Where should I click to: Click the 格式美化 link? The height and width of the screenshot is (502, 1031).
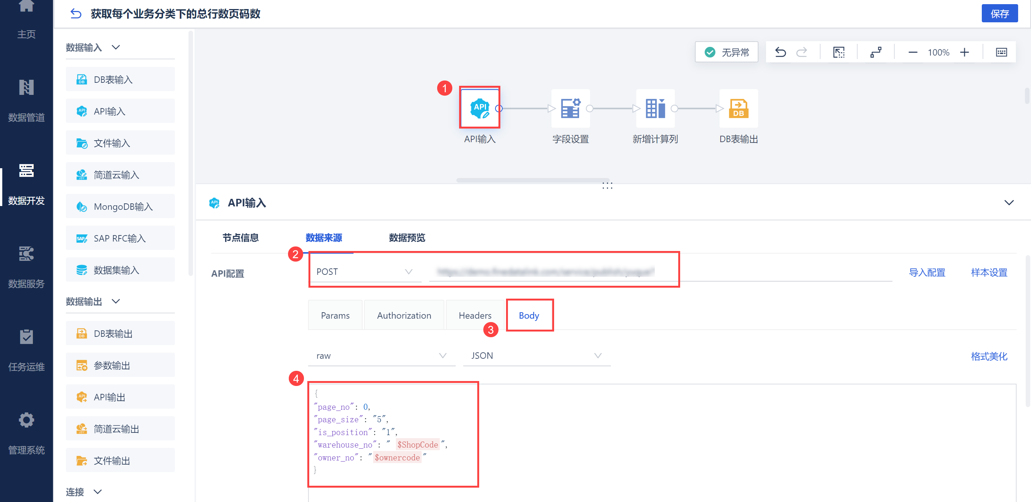coord(989,356)
